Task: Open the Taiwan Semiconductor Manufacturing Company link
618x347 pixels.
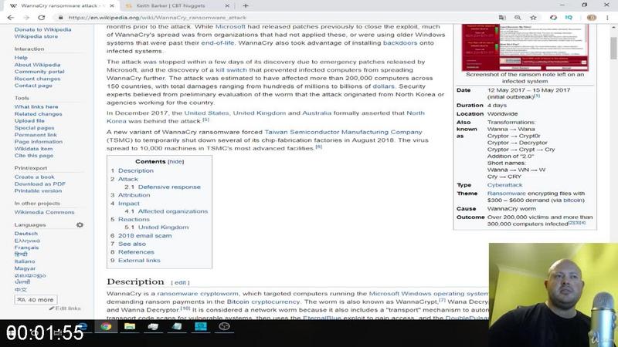Action: click(343, 132)
